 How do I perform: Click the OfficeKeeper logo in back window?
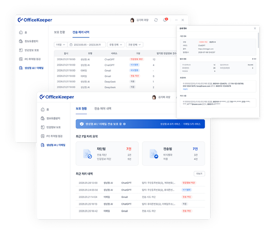tap(35, 20)
